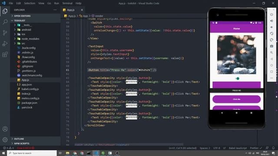This screenshot has height=156, width=278.
Task: Click the Babel JavaScript language mode
Action: (238, 148)
